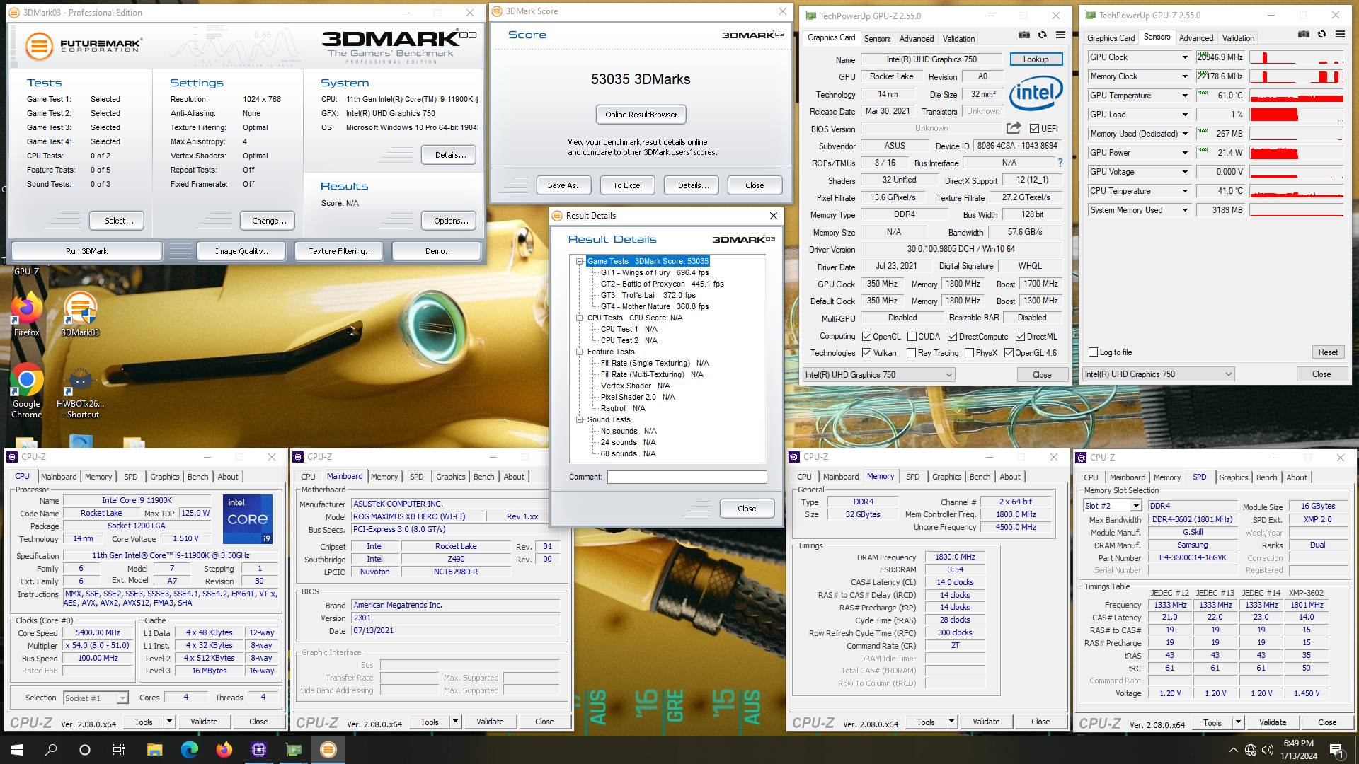Toggle PhysX checkbox
This screenshot has width=1359, height=764.
[969, 353]
